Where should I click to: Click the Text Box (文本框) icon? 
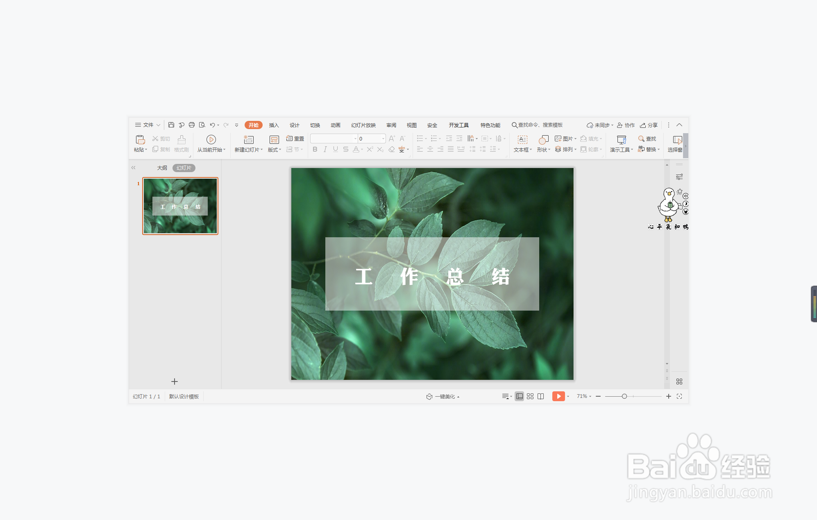pyautogui.click(x=522, y=140)
